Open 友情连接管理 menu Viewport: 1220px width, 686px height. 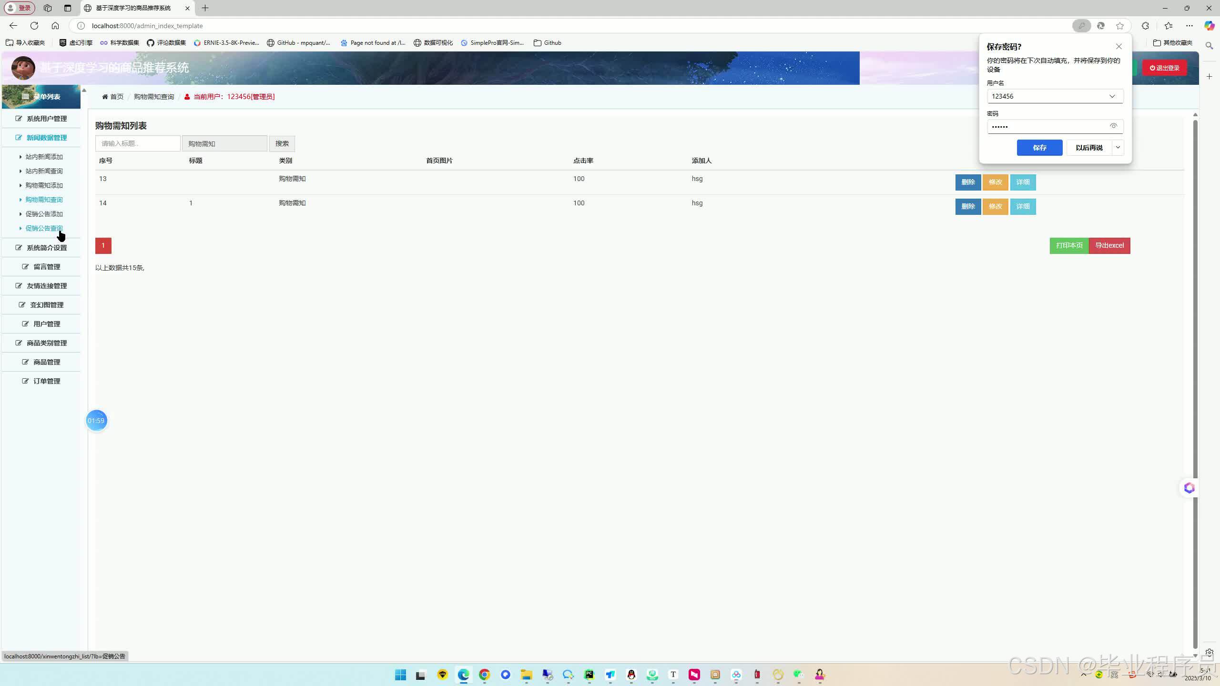pyautogui.click(x=41, y=286)
